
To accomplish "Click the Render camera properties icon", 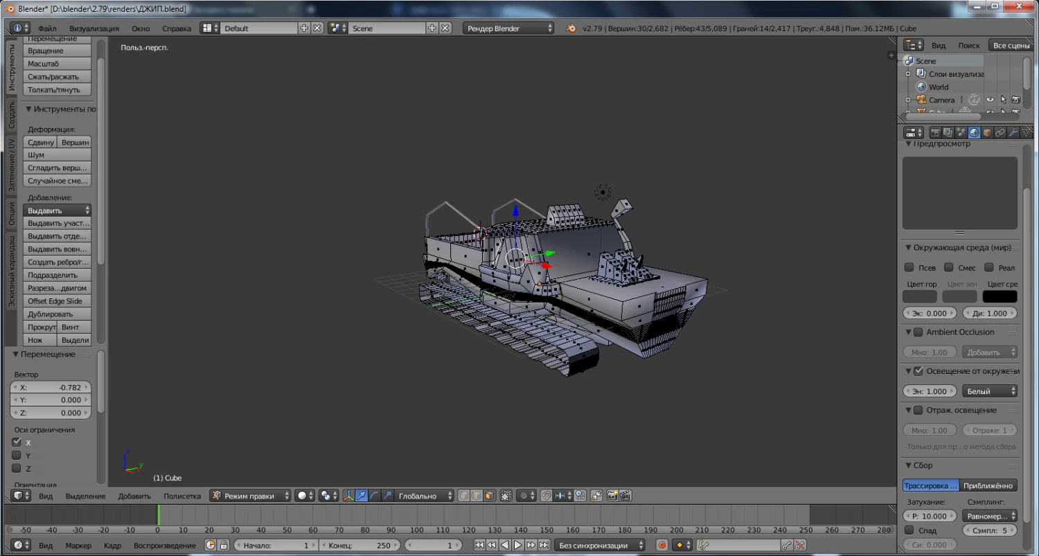I will pos(935,132).
